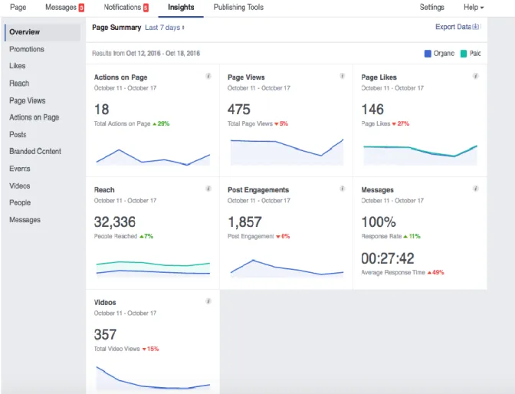Click the Actions on Page card title
Viewport: 515px width, 394px height.
click(120, 77)
